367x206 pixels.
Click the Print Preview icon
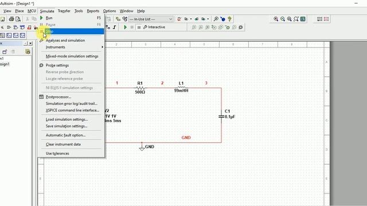pos(18,19)
